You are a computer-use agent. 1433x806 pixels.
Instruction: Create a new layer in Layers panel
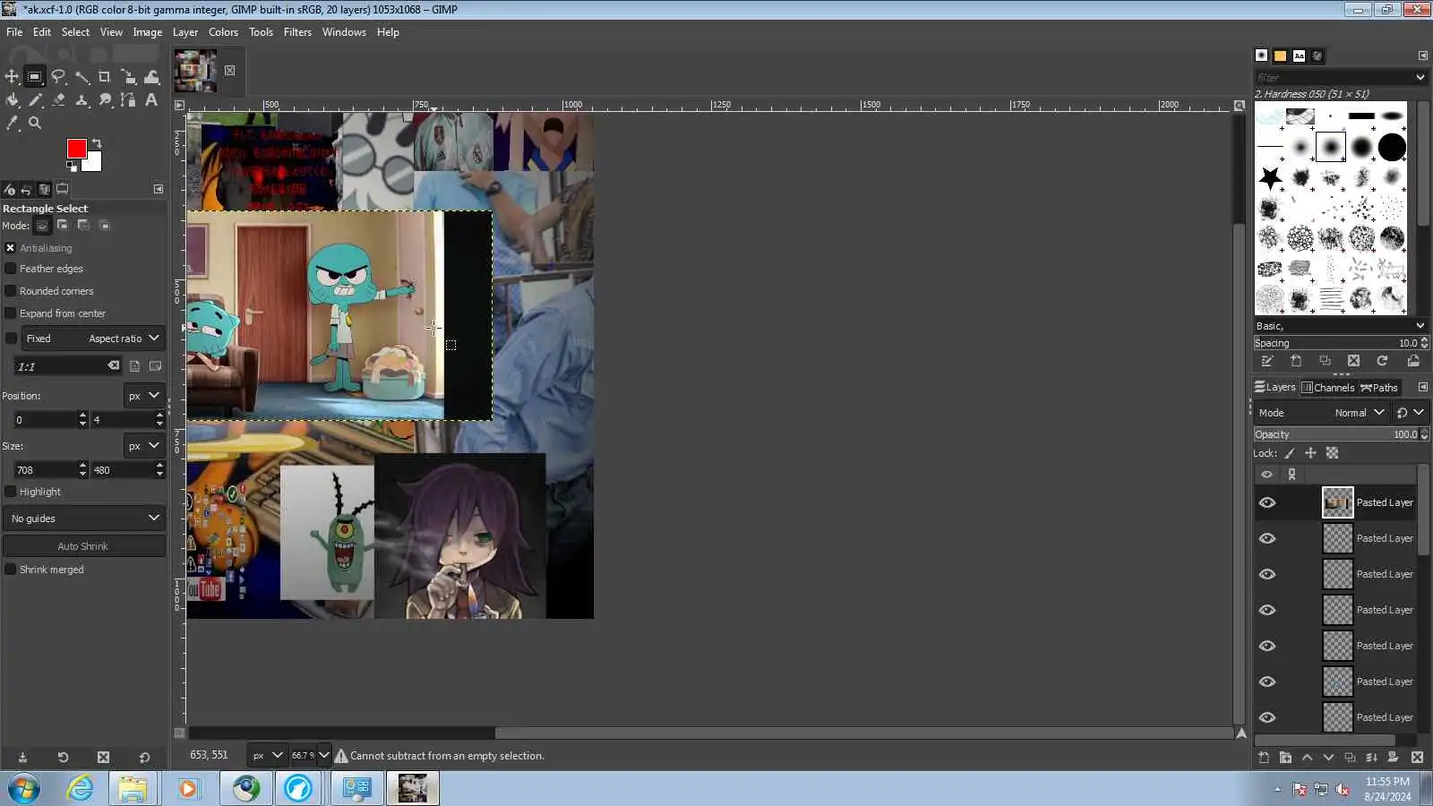point(1264,758)
